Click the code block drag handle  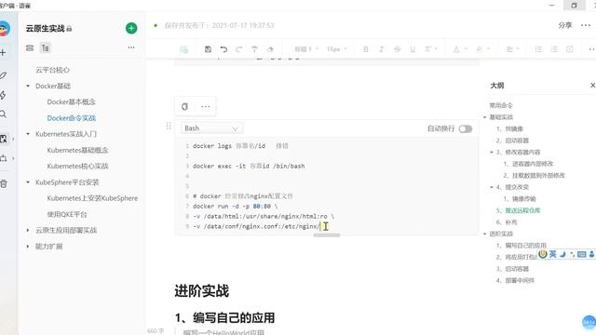tap(169, 126)
